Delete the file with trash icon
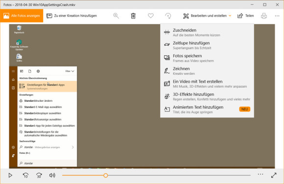284x184 pixels. pyautogui.click(x=133, y=16)
